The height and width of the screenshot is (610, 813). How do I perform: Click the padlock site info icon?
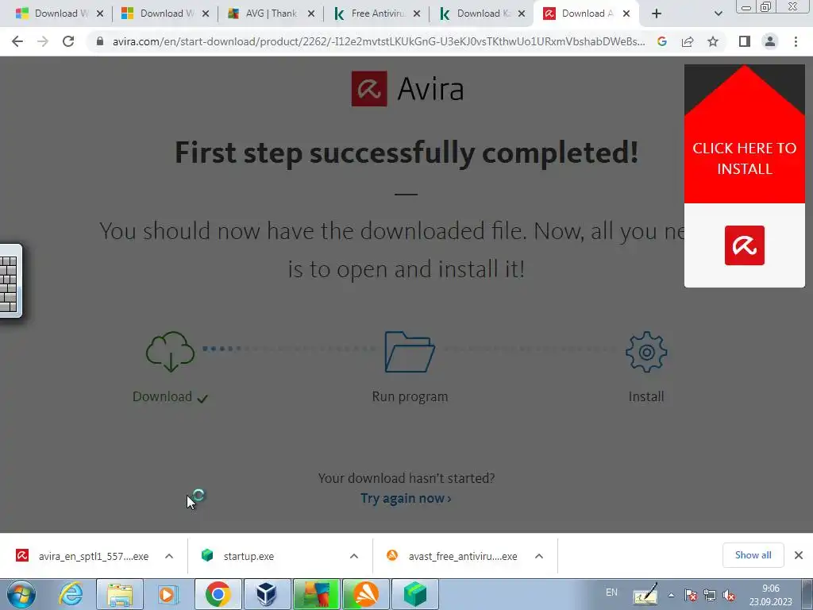pyautogui.click(x=100, y=41)
